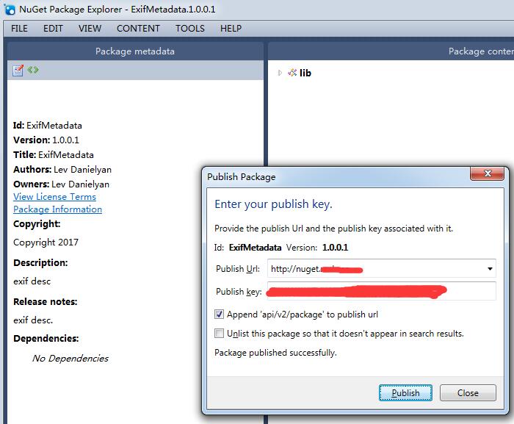Click the Publish button
Screen dimensions: 514x424
coord(405,393)
